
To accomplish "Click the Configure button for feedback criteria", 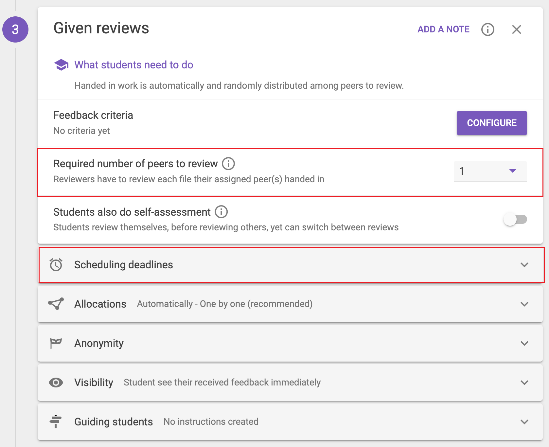I will coord(491,123).
